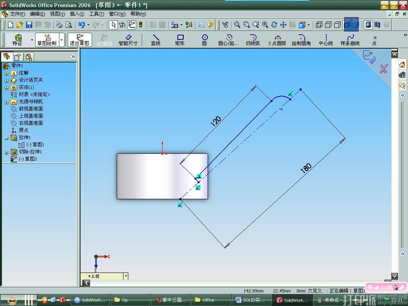Open the view orientation dropdown labeled 上视
Screen dimensions: 408x306
126,276
